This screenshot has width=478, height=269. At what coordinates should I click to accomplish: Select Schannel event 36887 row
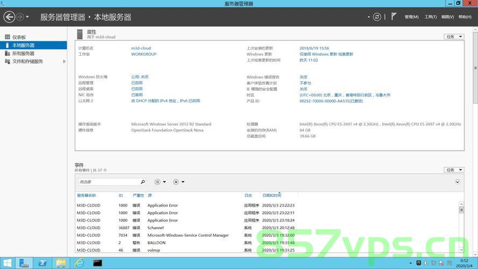click(x=267, y=228)
